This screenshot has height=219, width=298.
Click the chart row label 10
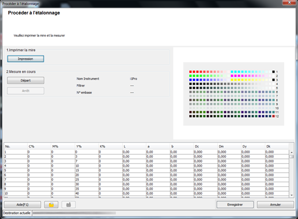tap(277, 108)
